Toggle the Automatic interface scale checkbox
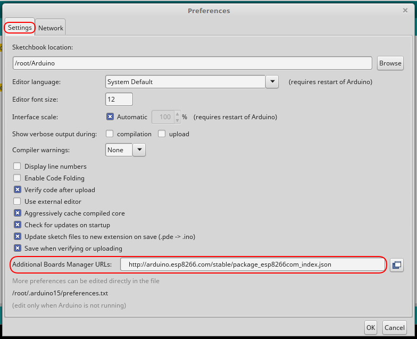Viewport: 417px width, 339px height. 110,117
